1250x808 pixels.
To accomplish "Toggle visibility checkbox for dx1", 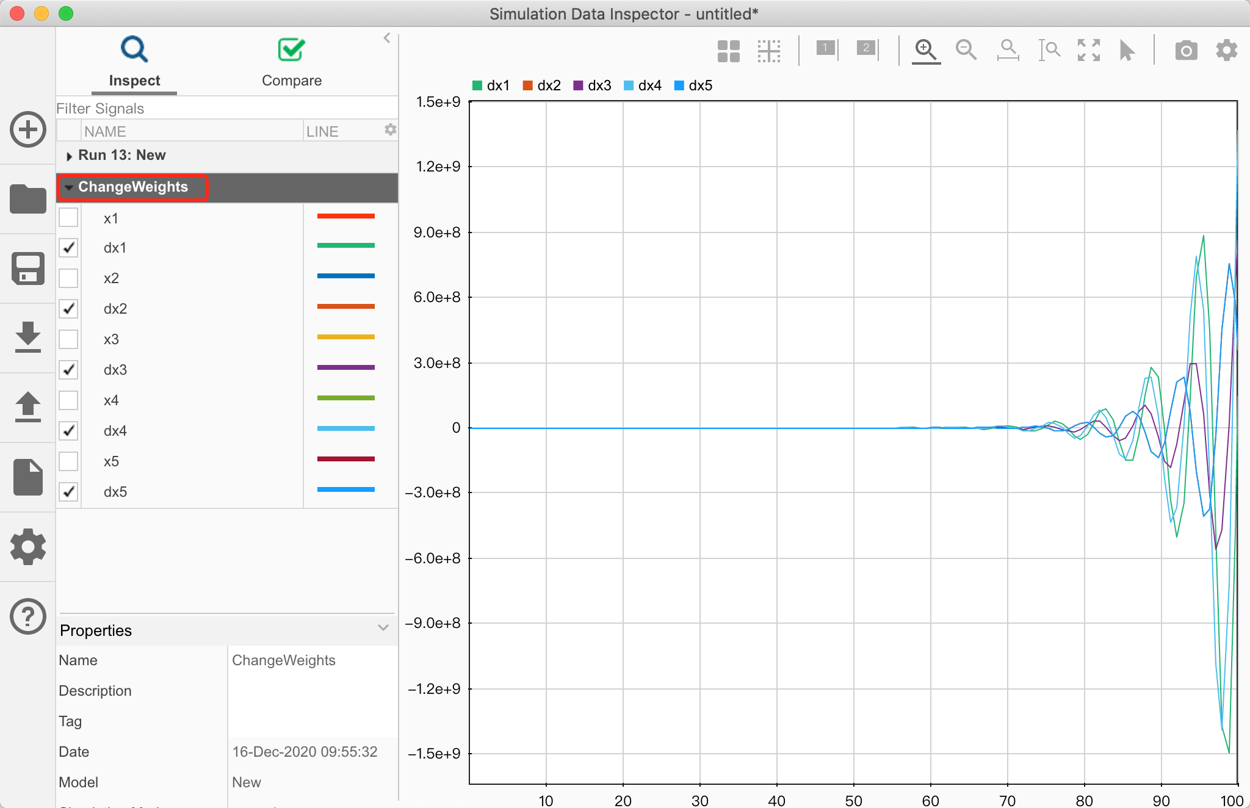I will click(x=68, y=247).
